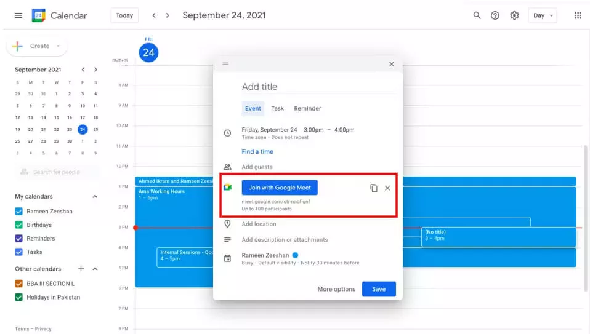Add other calendars plus icon
This screenshot has width=590, height=334.
pyautogui.click(x=81, y=269)
